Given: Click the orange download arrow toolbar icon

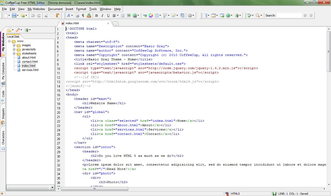Looking at the screenshot, I should click(89, 15).
